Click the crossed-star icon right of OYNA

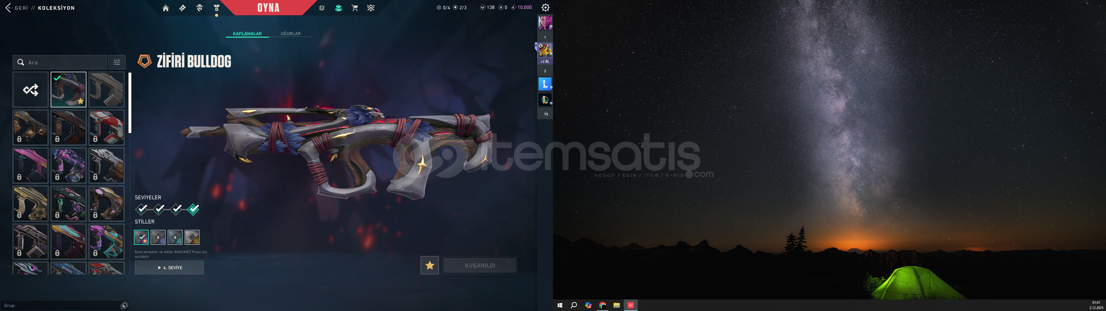coord(322,8)
